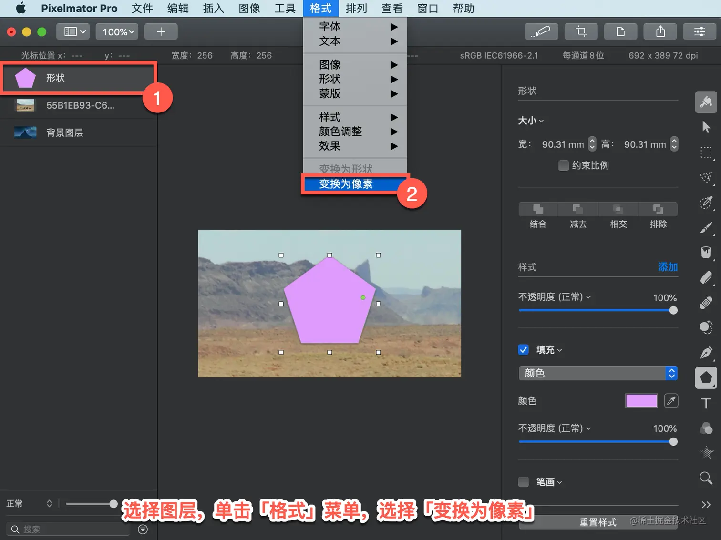The image size is (721, 540).
Task: Select the Zoom magnifier tool
Action: (x=706, y=478)
